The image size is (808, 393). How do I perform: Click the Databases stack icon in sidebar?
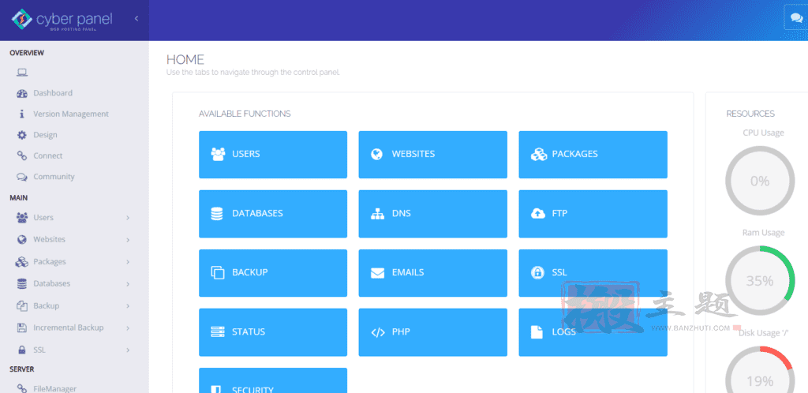(21, 284)
